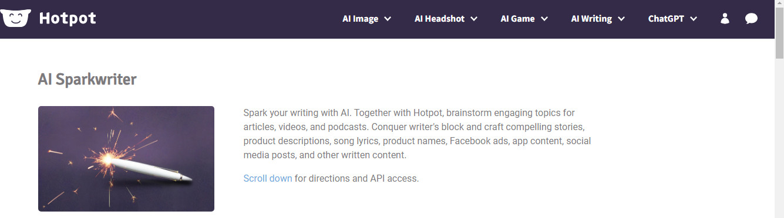
Task: Open the AI Image menu
Action: [x=361, y=19]
